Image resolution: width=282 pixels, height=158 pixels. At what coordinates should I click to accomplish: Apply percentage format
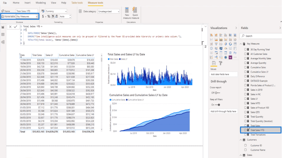(48, 16)
